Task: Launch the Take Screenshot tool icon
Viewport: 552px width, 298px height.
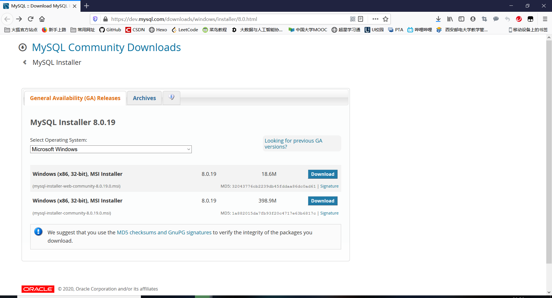Action: [x=484, y=19]
